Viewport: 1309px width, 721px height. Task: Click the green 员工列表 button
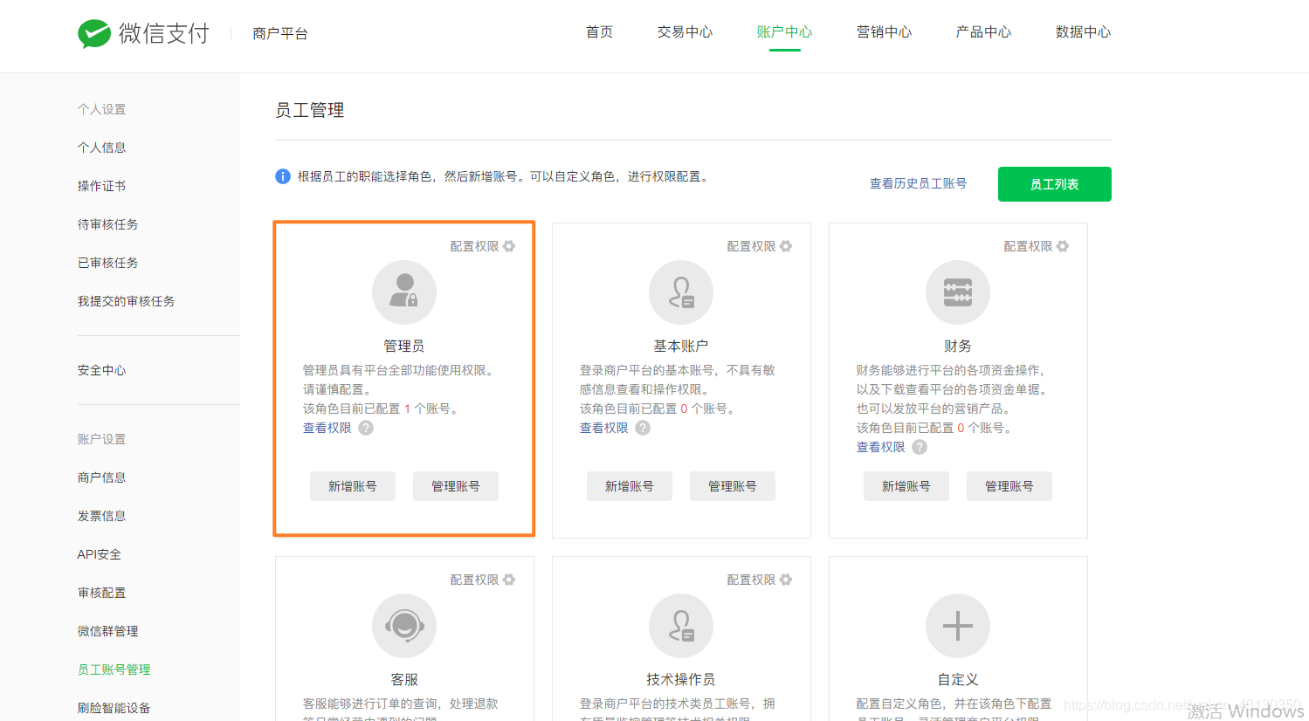click(1055, 184)
